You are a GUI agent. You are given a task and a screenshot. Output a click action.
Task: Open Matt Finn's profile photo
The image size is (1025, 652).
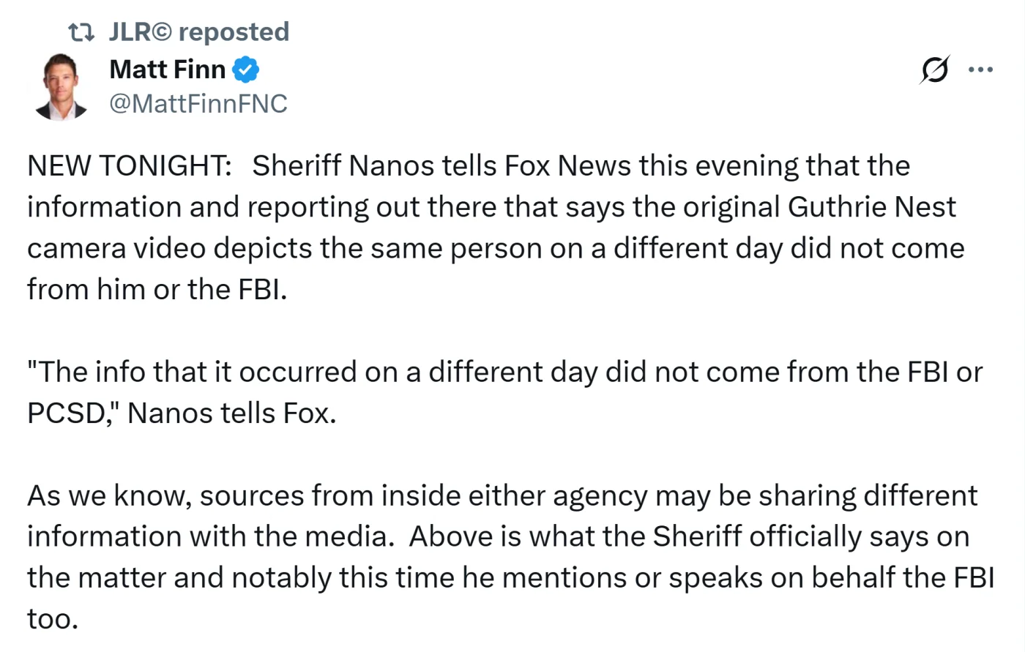pyautogui.click(x=61, y=86)
